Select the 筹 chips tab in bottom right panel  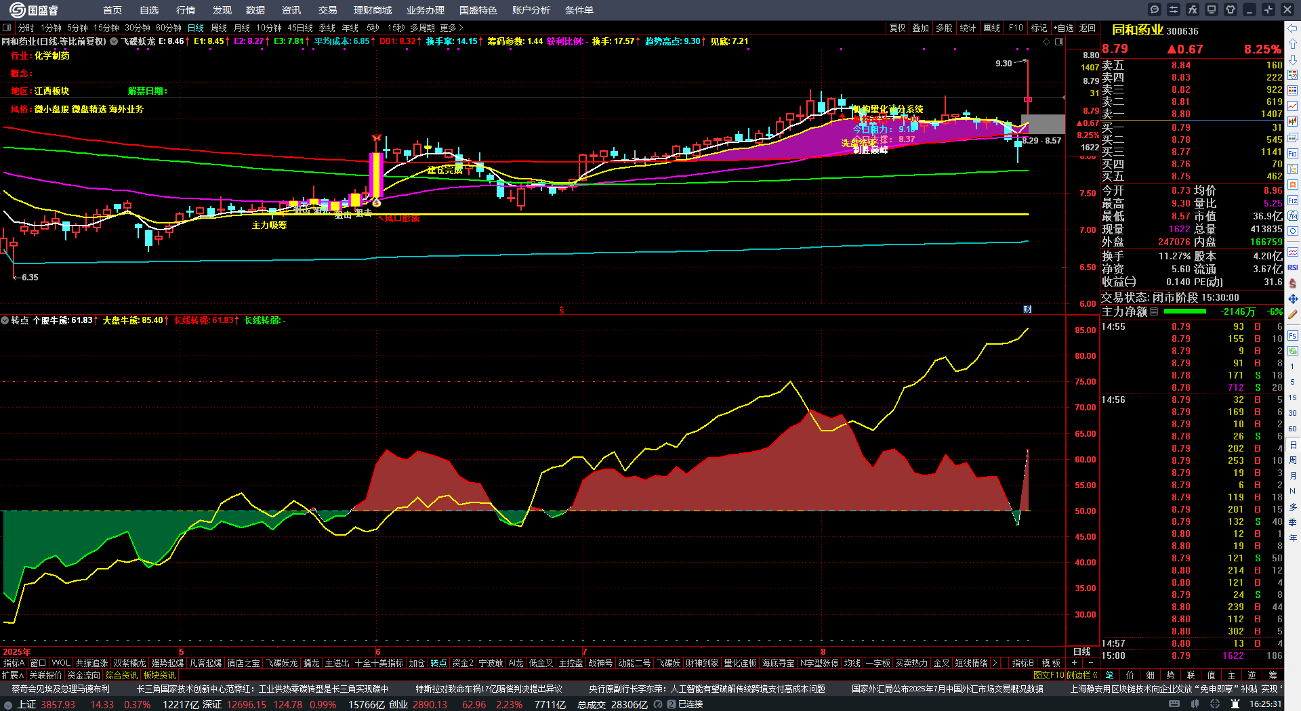tap(1273, 675)
